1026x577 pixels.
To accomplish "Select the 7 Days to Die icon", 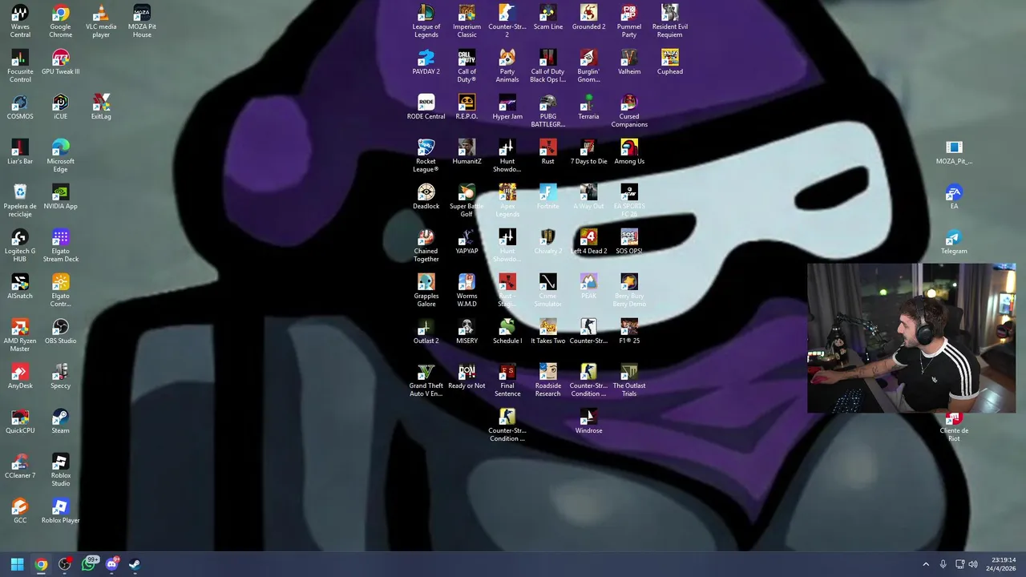I will pos(588,152).
